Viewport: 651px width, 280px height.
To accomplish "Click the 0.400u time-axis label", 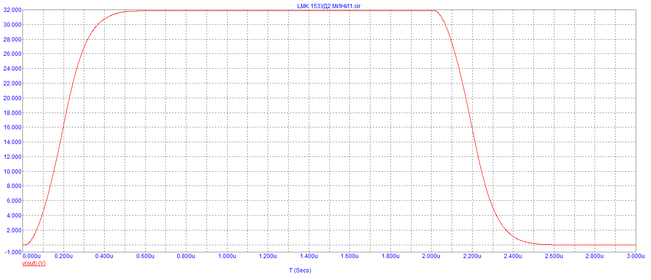I will click(x=104, y=257).
